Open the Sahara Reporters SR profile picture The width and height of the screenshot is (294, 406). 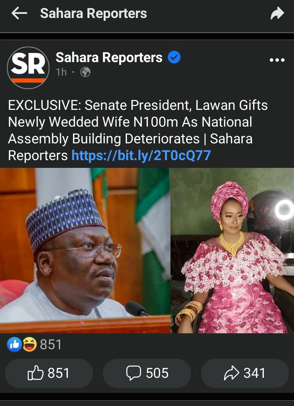pyautogui.click(x=28, y=67)
